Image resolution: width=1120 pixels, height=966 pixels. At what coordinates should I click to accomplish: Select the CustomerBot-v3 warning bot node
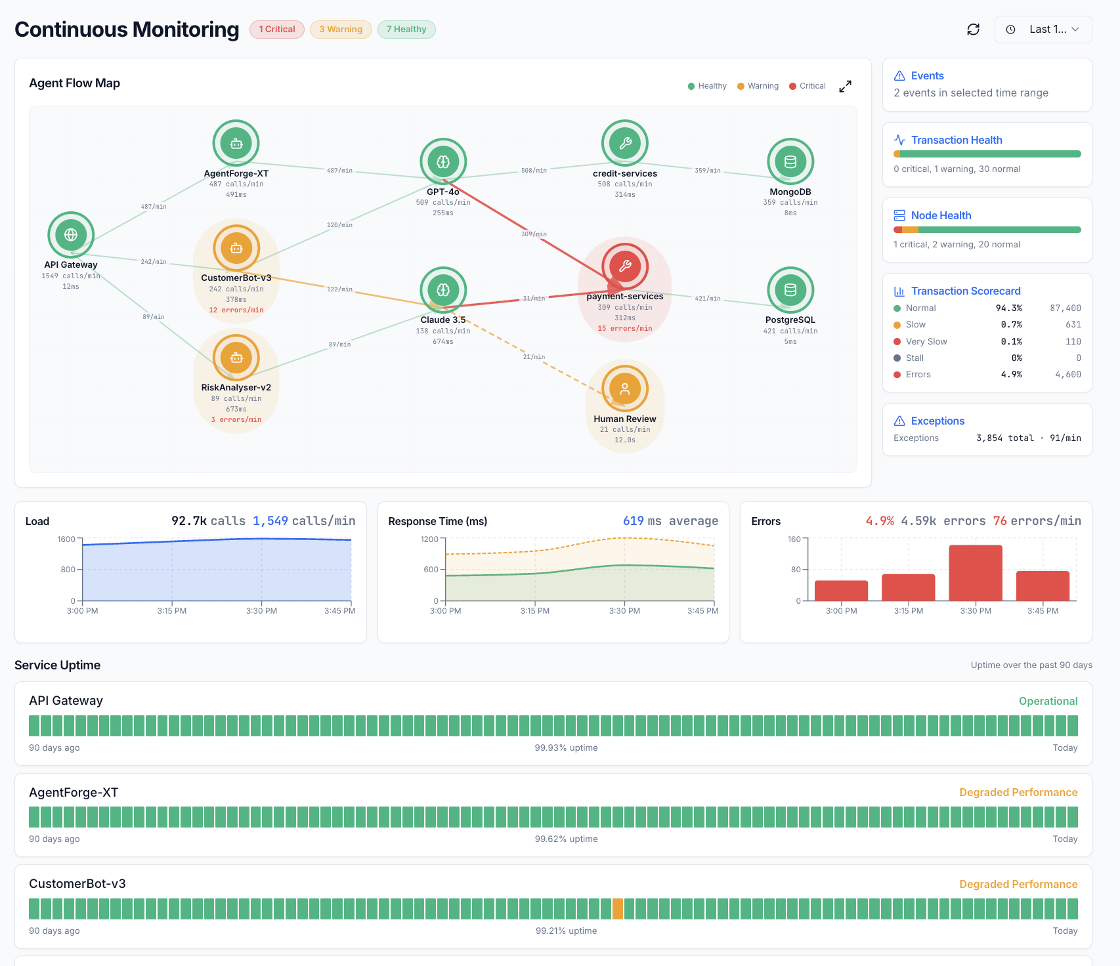tap(236, 248)
